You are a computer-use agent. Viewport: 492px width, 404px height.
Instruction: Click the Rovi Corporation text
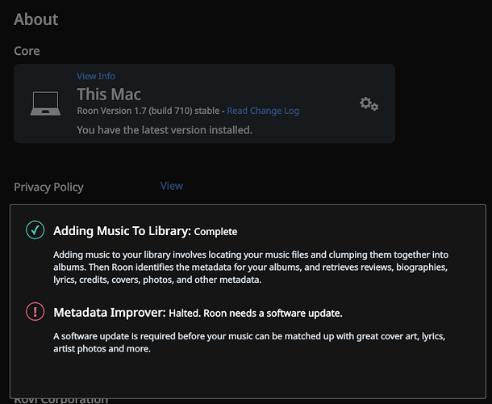pyautogui.click(x=60, y=398)
